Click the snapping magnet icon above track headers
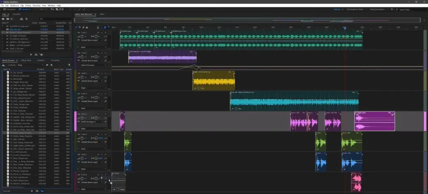The height and width of the screenshot is (194, 428). (105, 27)
